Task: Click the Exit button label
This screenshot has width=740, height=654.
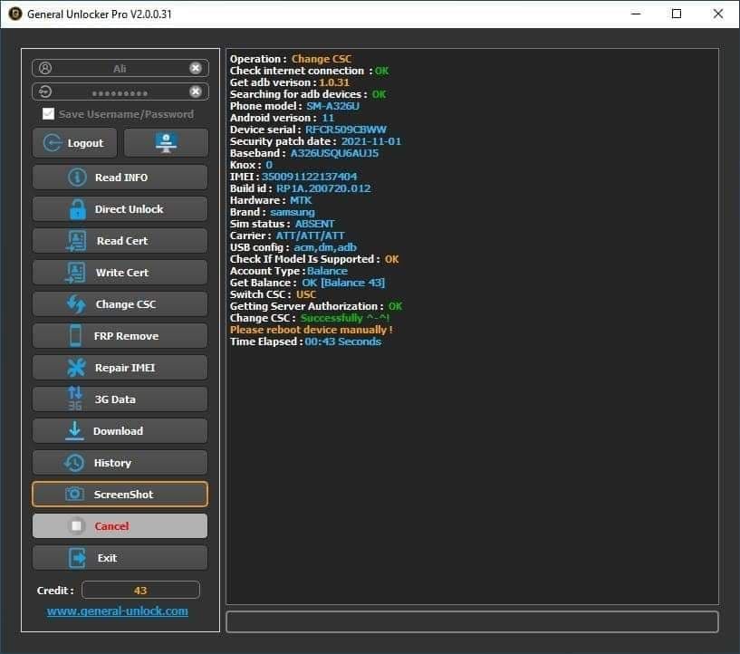Action: [x=107, y=558]
